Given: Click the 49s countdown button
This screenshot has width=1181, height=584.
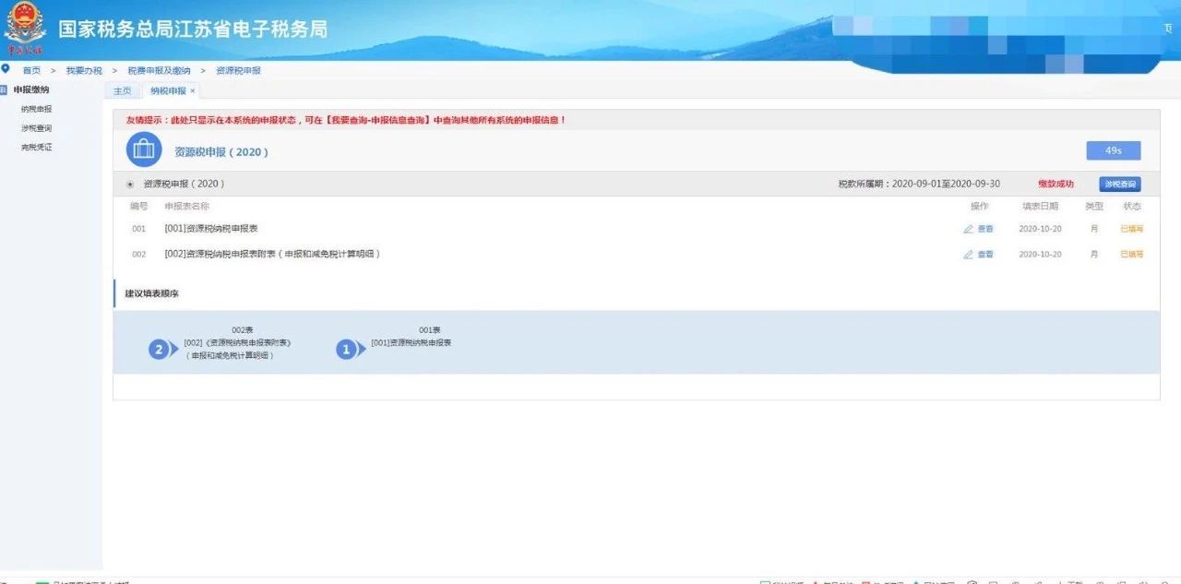Looking at the screenshot, I should [x=1113, y=150].
